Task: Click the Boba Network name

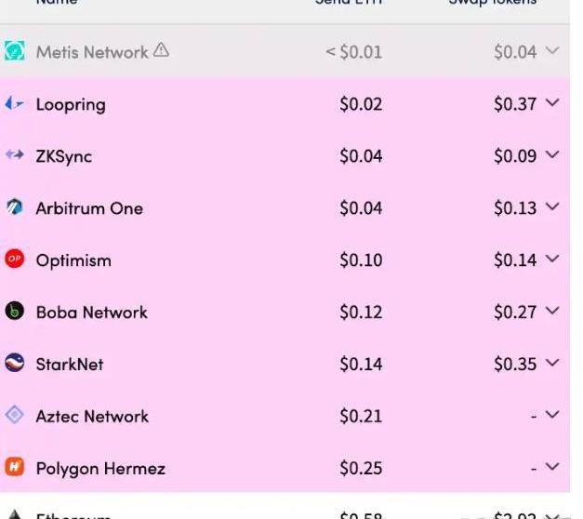Action: point(91,313)
